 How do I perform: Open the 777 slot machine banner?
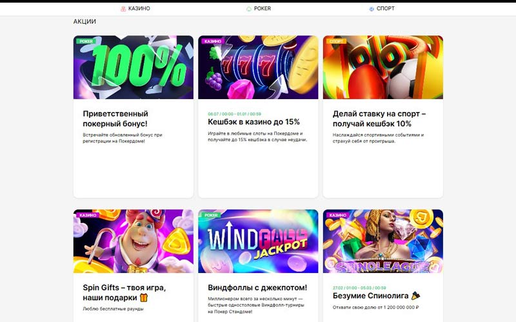(258, 68)
